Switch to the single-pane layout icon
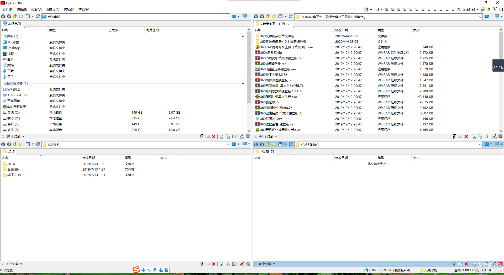 pyautogui.click(x=453, y=9)
